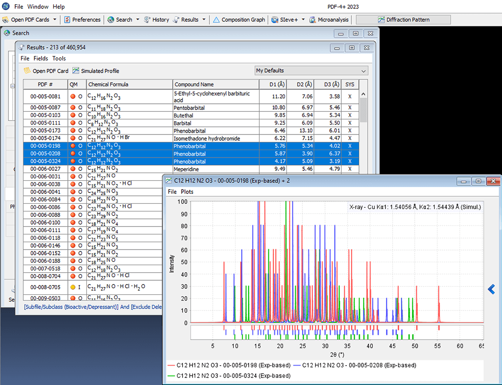502x385 pixels.
Task: Open the Composition Graph tool
Action: coord(239,19)
